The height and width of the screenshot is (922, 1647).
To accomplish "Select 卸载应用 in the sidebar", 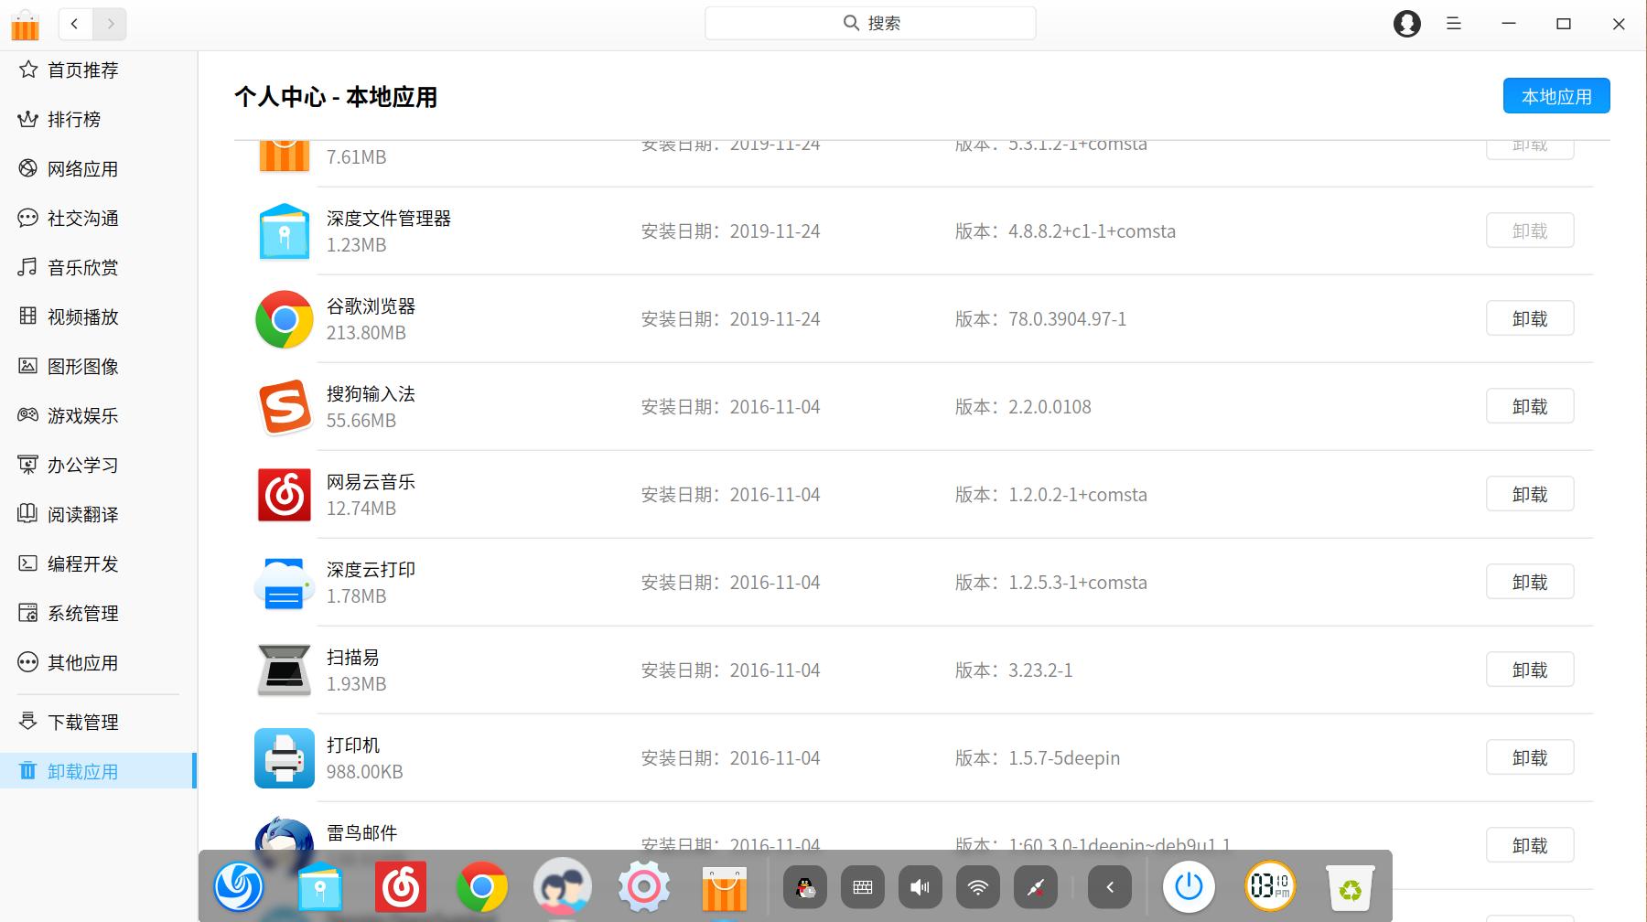I will (x=82, y=771).
